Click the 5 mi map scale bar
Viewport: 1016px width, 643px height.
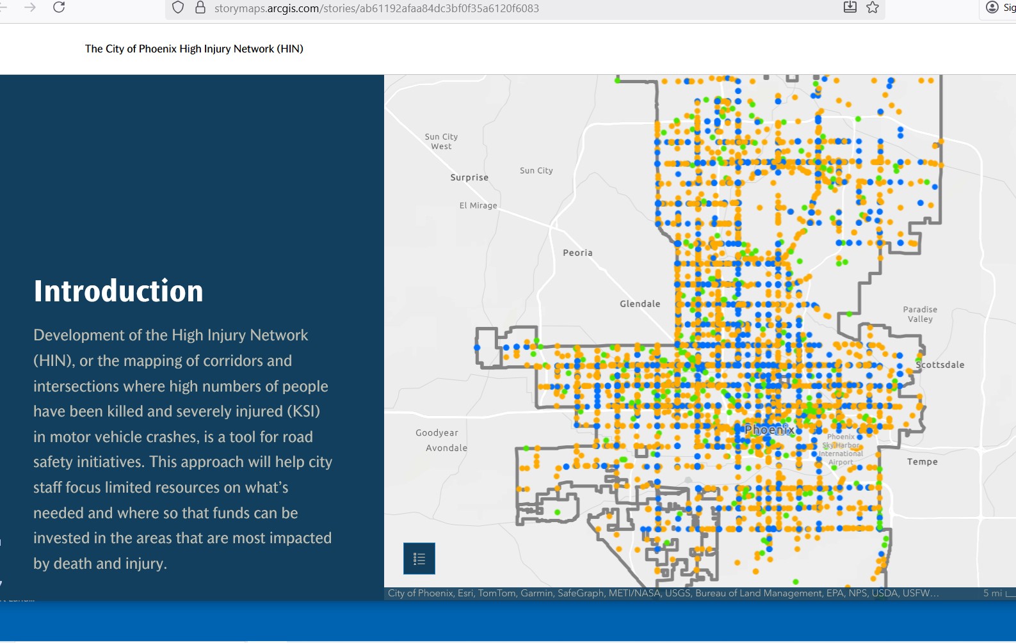pyautogui.click(x=998, y=593)
